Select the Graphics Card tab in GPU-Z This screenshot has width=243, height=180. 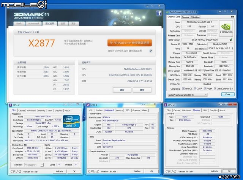tap(174, 17)
